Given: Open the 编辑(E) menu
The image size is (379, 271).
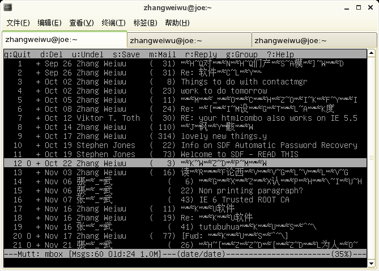Looking at the screenshot, I should (49, 23).
